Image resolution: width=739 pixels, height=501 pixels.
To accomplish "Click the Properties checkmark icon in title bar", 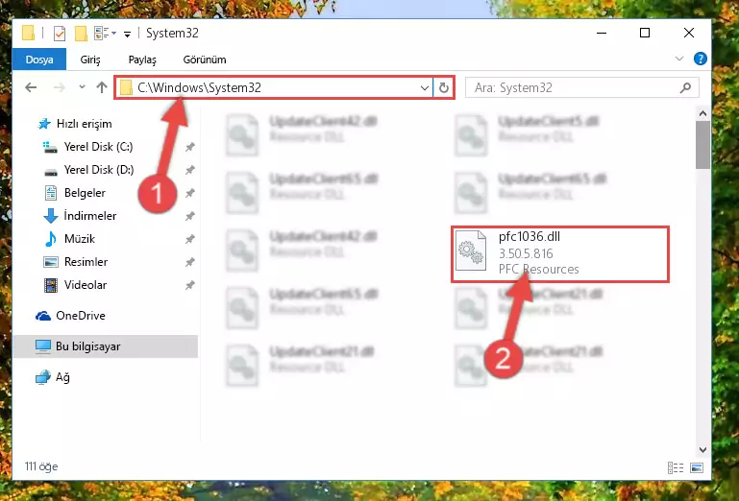I will click(x=60, y=34).
